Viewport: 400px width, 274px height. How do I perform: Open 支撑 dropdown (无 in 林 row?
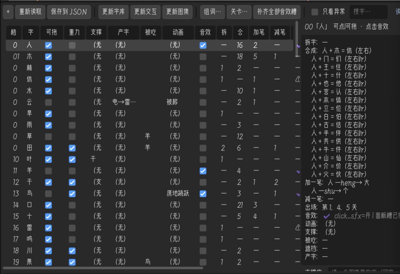coord(97,68)
